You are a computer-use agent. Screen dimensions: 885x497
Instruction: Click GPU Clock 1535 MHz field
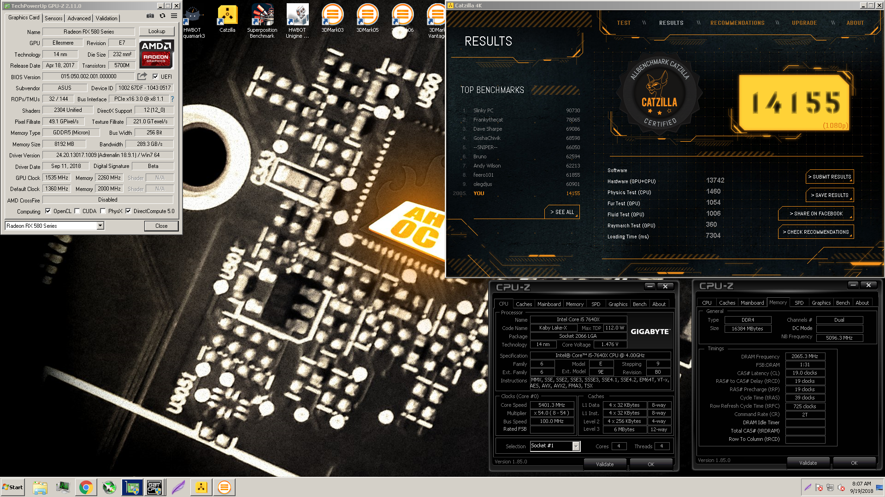coord(57,178)
